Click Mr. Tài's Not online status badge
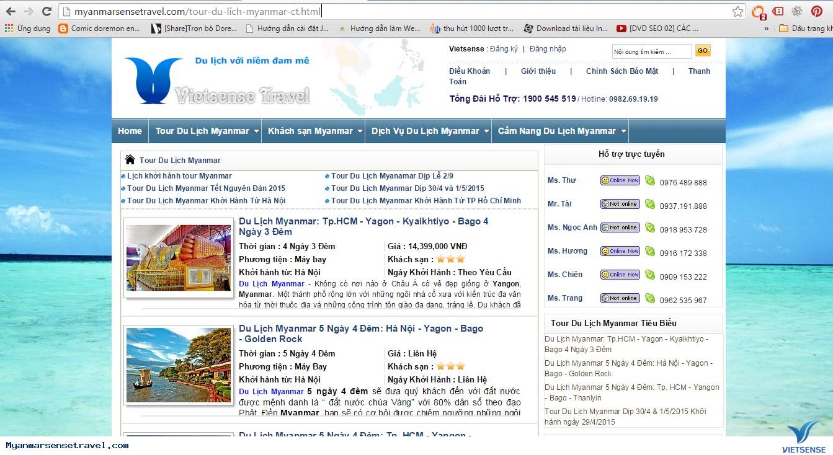Image resolution: width=833 pixels, height=455 pixels. coord(620,203)
